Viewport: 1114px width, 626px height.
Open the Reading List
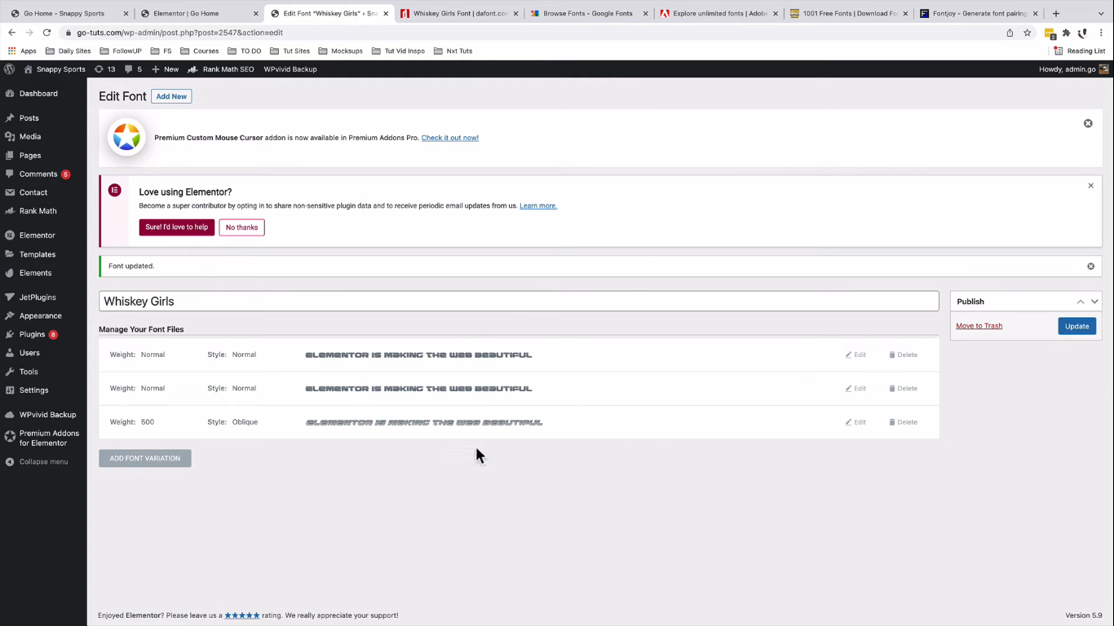click(x=1079, y=51)
